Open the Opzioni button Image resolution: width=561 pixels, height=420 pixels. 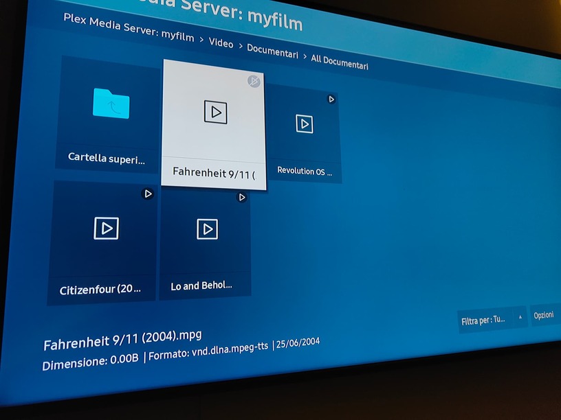pyautogui.click(x=544, y=315)
